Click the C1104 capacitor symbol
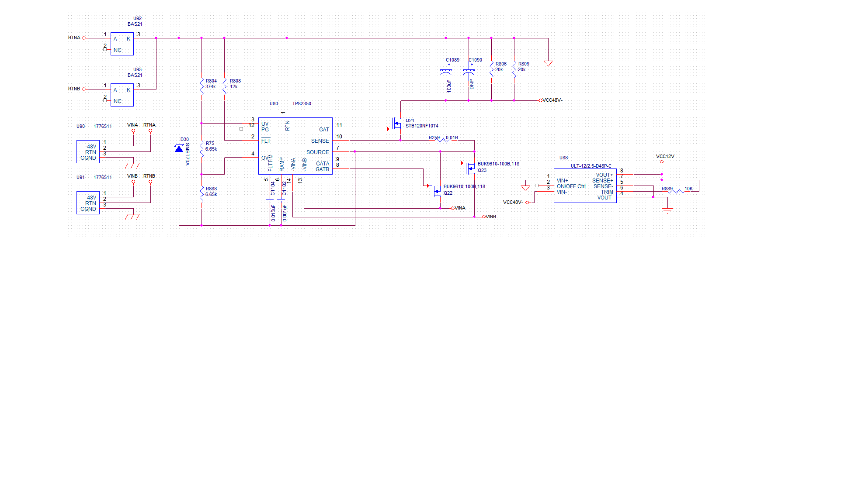The width and height of the screenshot is (858, 478). coord(270,200)
